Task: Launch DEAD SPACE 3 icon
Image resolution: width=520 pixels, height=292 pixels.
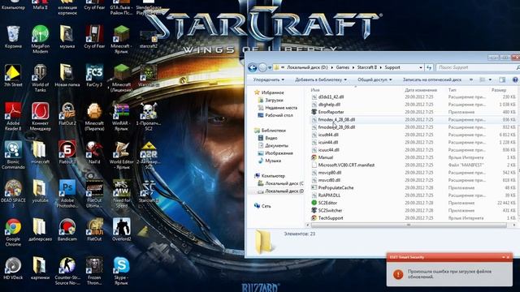Action: click(x=13, y=194)
